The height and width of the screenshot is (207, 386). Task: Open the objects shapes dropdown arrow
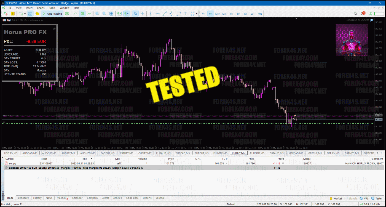tap(196, 14)
